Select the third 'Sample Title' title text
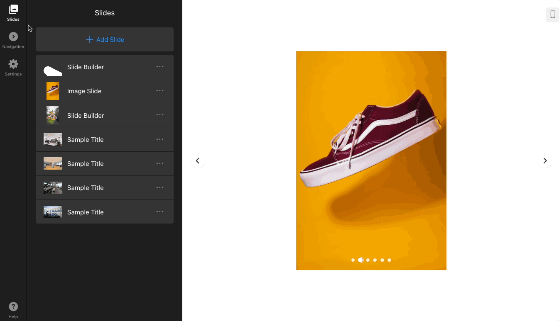 click(86, 188)
